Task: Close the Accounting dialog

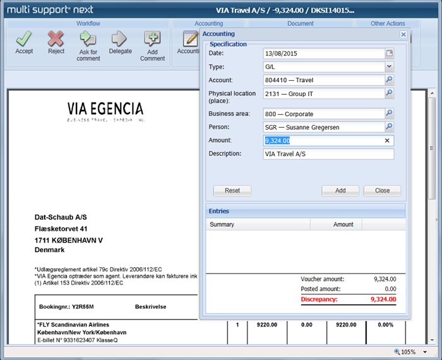Action: [x=403, y=34]
